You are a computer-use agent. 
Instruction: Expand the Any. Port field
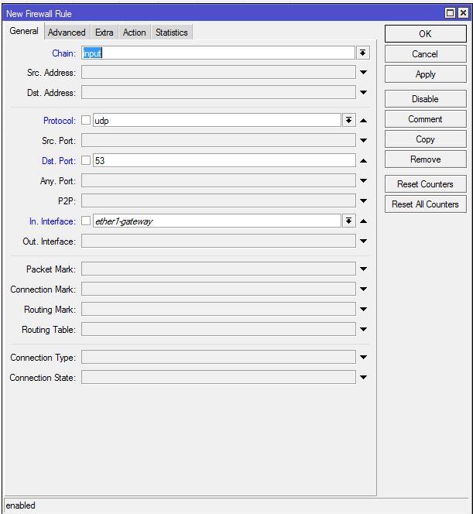[363, 180]
